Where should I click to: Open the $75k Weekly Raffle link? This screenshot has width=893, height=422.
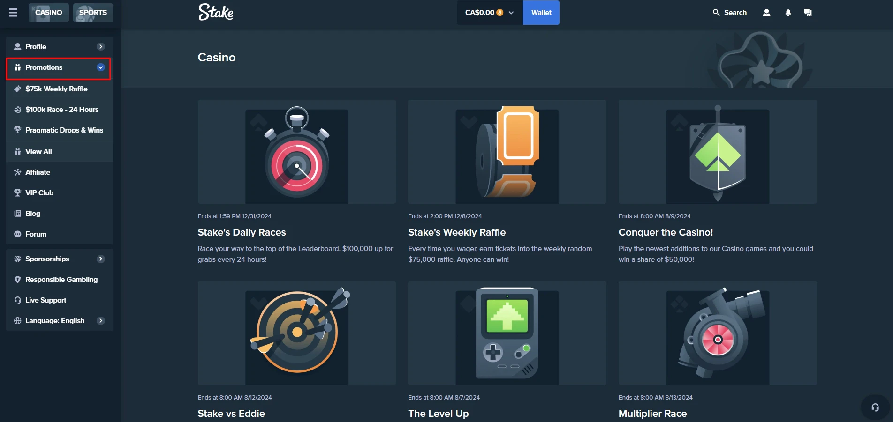[60, 89]
